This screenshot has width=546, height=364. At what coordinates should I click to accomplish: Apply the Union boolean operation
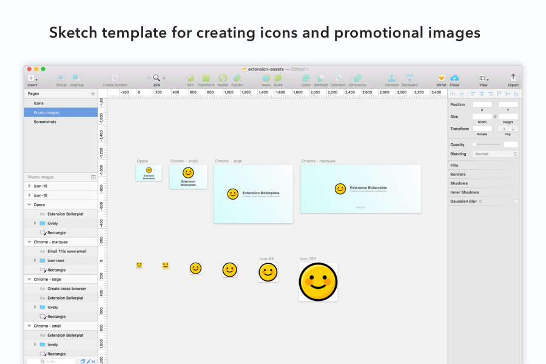tap(306, 78)
